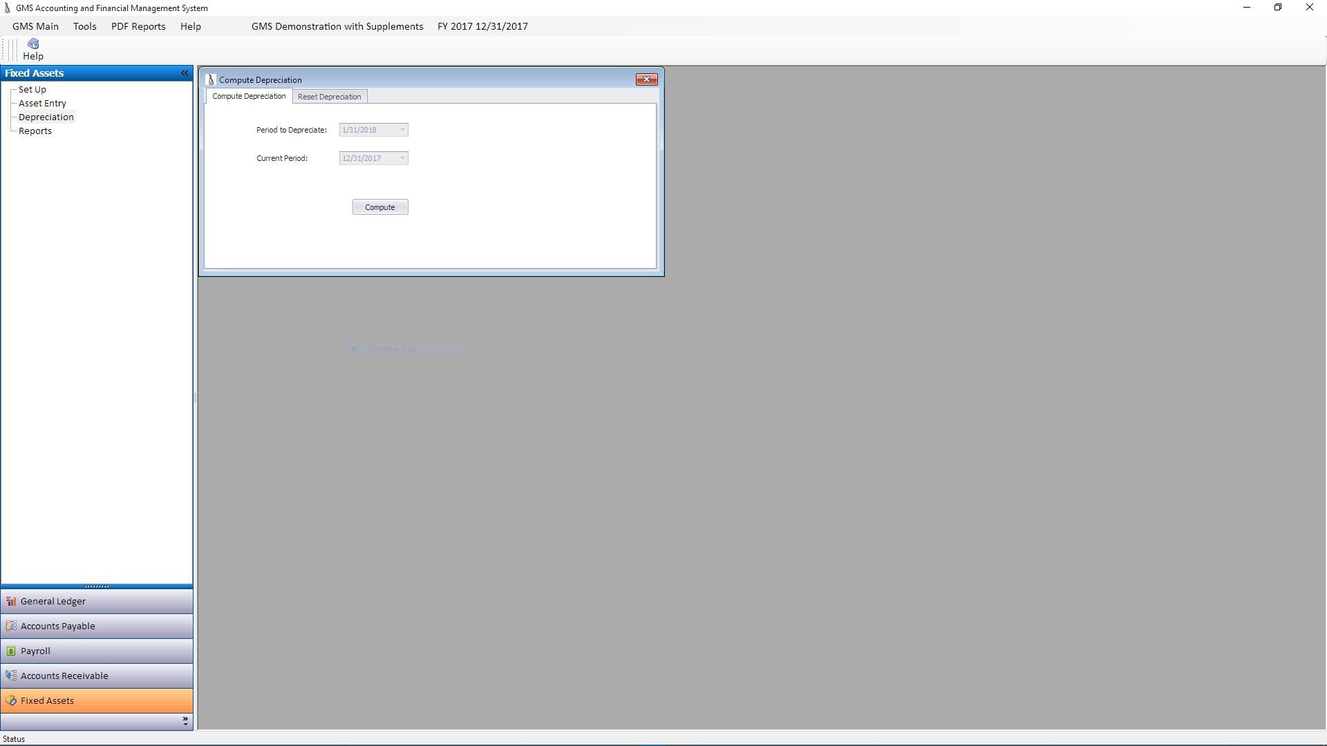The height and width of the screenshot is (746, 1327).
Task: Collapse the Fixed Assets navigation panel
Action: pos(185,73)
